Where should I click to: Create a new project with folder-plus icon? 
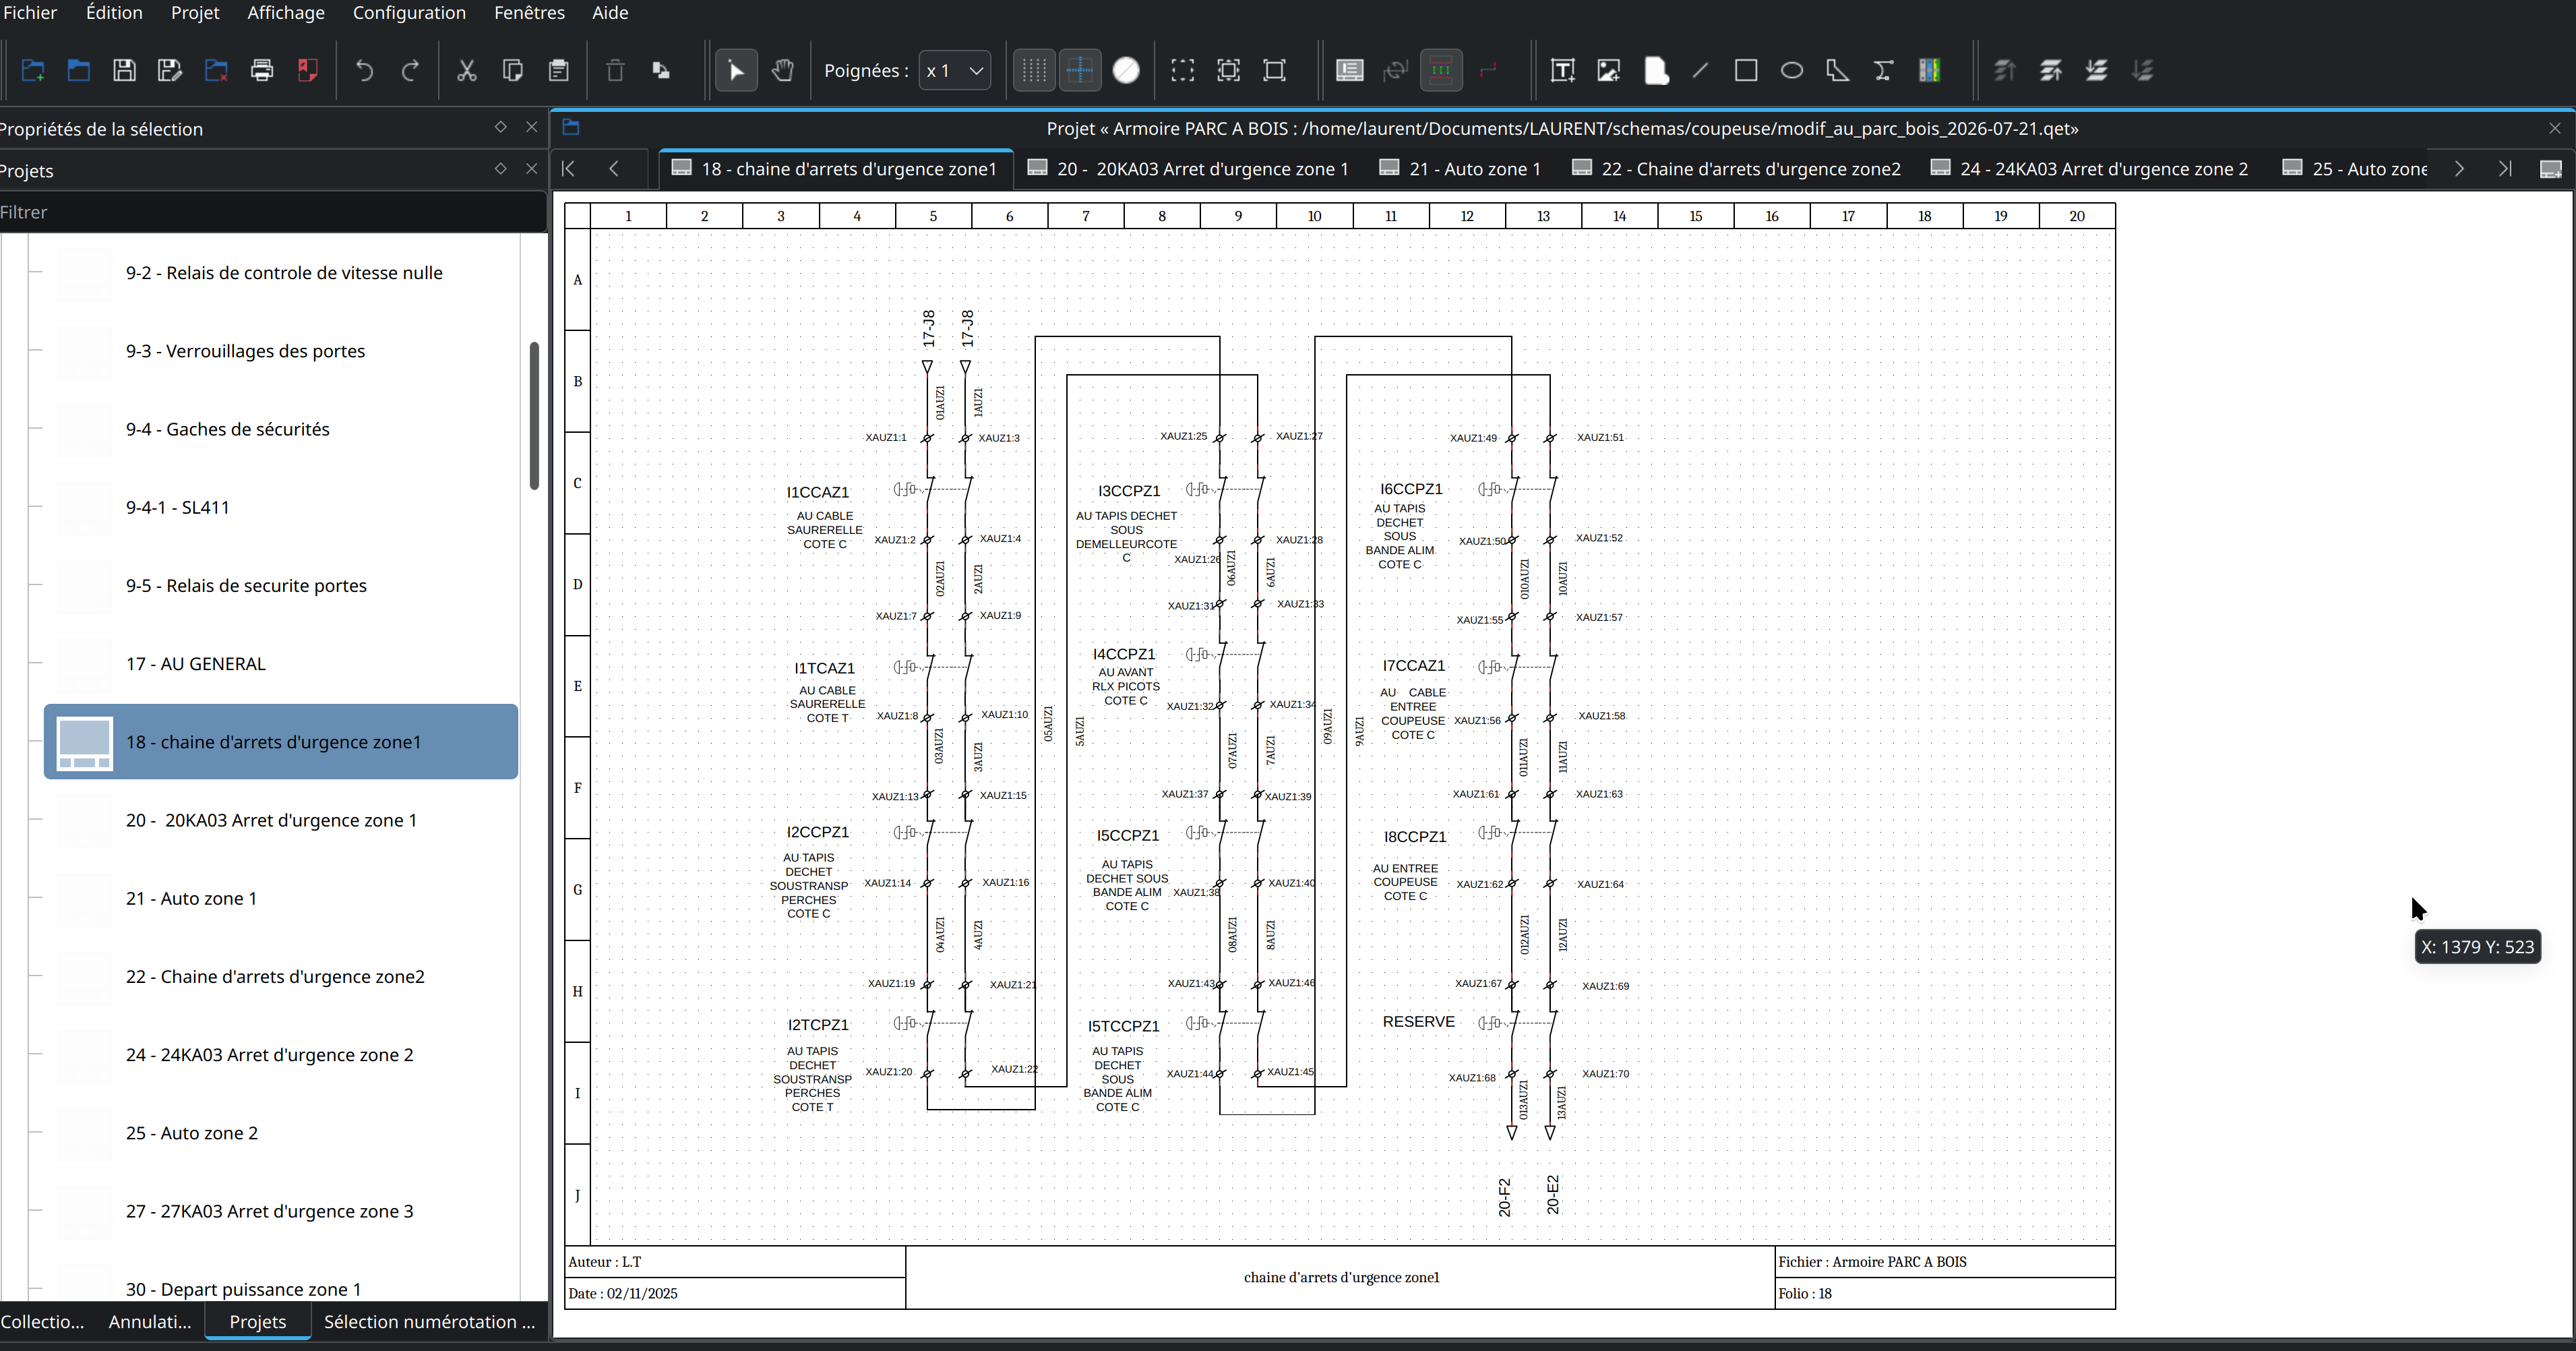point(33,70)
